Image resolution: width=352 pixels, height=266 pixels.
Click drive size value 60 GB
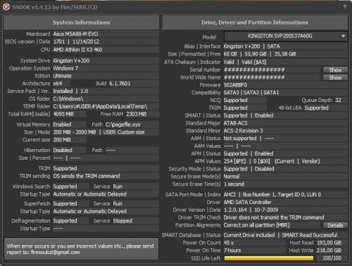230,54
